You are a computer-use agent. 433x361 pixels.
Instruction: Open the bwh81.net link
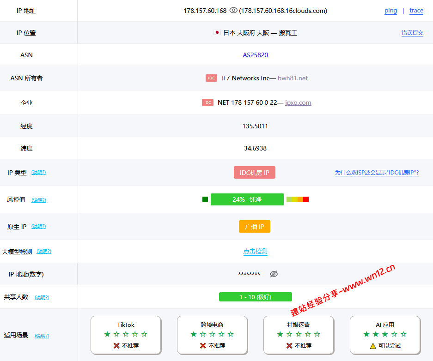293,78
